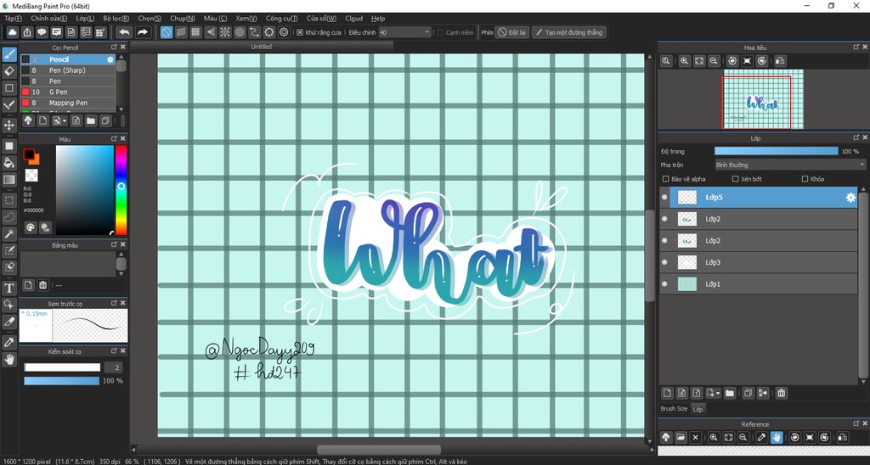Delete swatch with trash in Bảng màu panel
Image resolution: width=870 pixels, height=465 pixels.
pyautogui.click(x=42, y=285)
